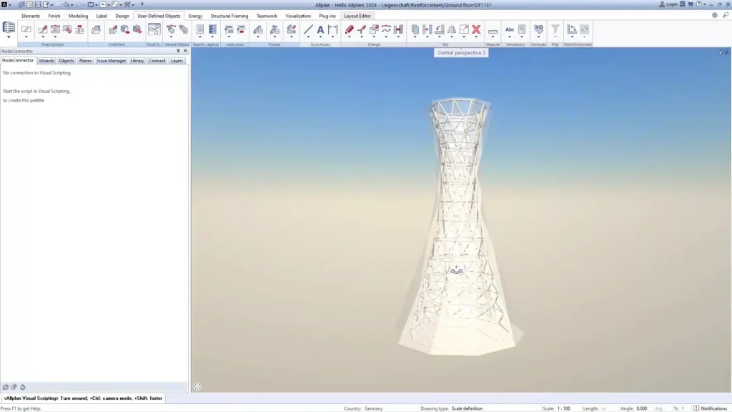Pin the NodeConnector palette with the pin icon

178,51
